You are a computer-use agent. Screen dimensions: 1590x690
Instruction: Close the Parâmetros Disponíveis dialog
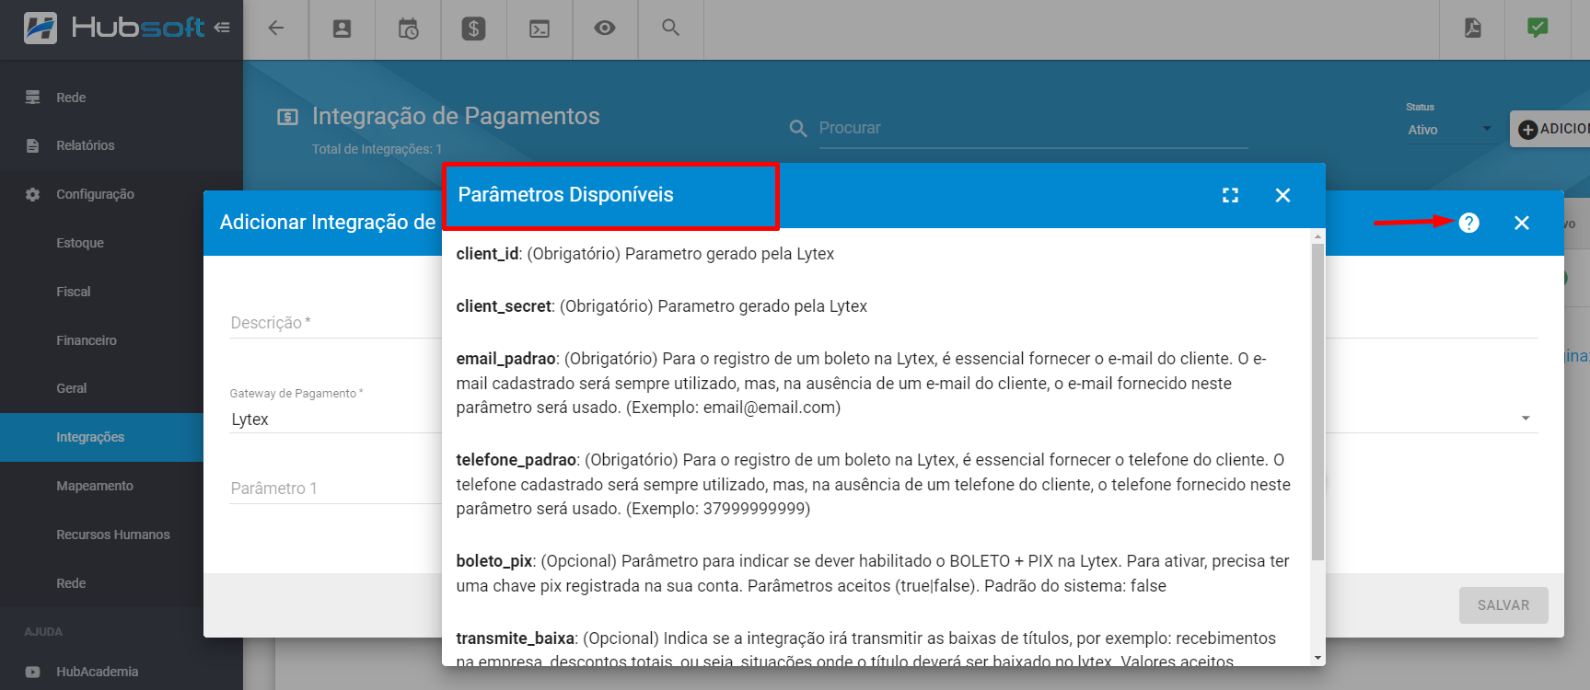click(1282, 195)
